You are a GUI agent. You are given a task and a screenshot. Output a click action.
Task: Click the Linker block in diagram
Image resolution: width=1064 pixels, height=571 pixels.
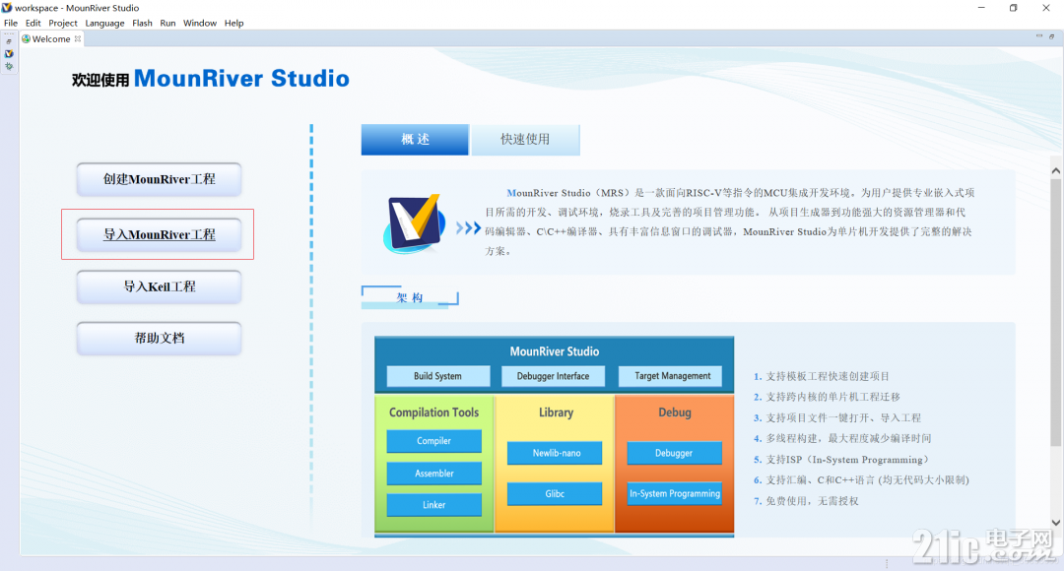click(x=433, y=504)
